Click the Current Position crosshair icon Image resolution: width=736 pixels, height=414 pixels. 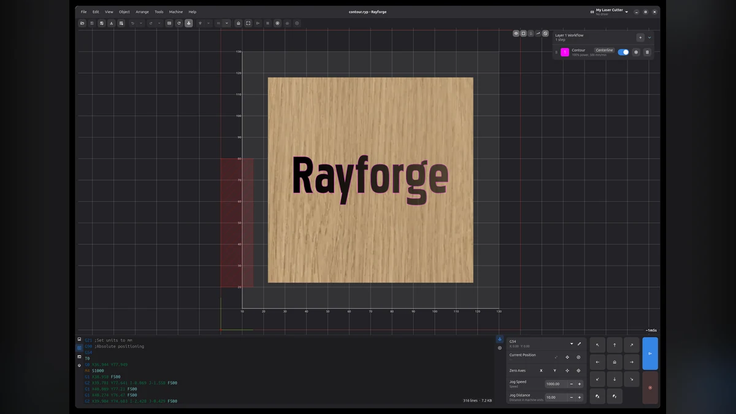coord(567,357)
